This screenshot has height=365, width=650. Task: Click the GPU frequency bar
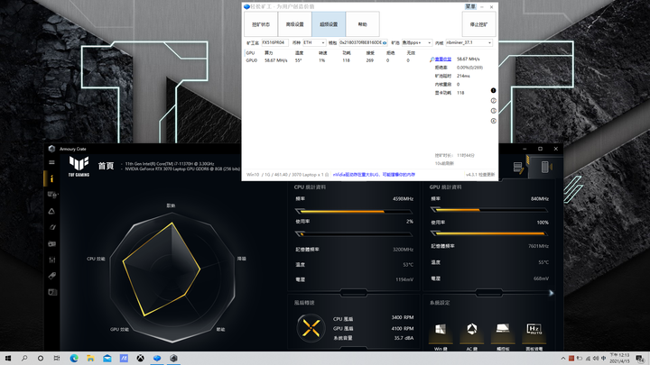(489, 210)
